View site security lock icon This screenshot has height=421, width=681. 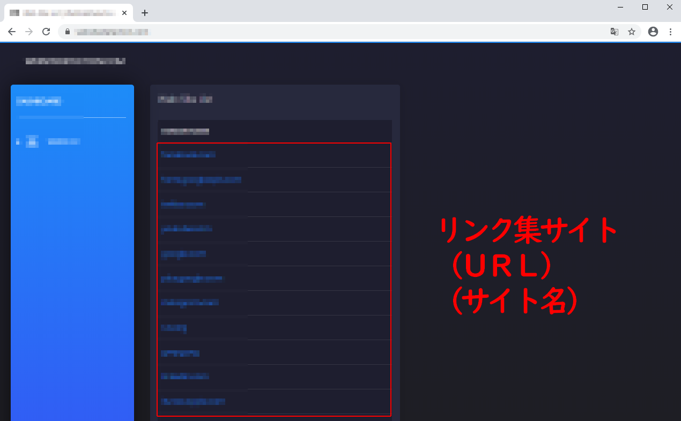click(67, 32)
